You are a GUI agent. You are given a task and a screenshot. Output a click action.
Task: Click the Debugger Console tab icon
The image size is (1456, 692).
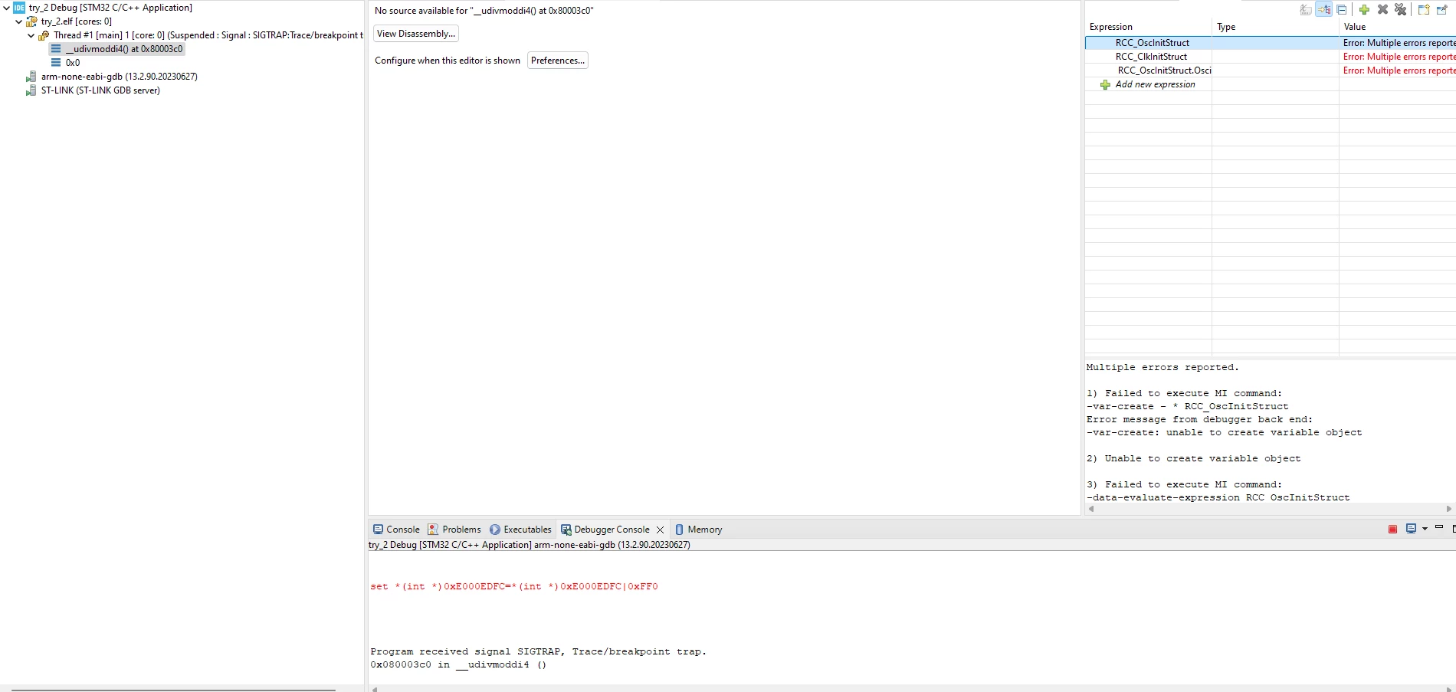click(566, 530)
